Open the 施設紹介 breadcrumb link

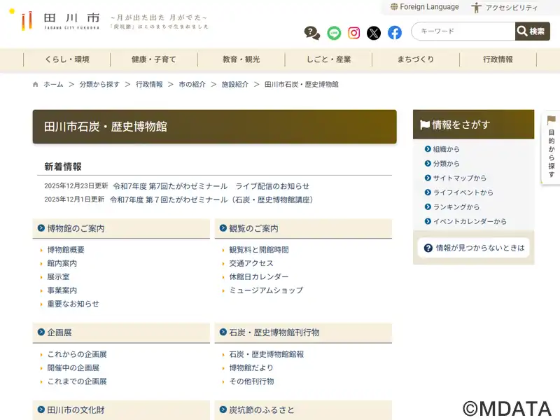234,85
